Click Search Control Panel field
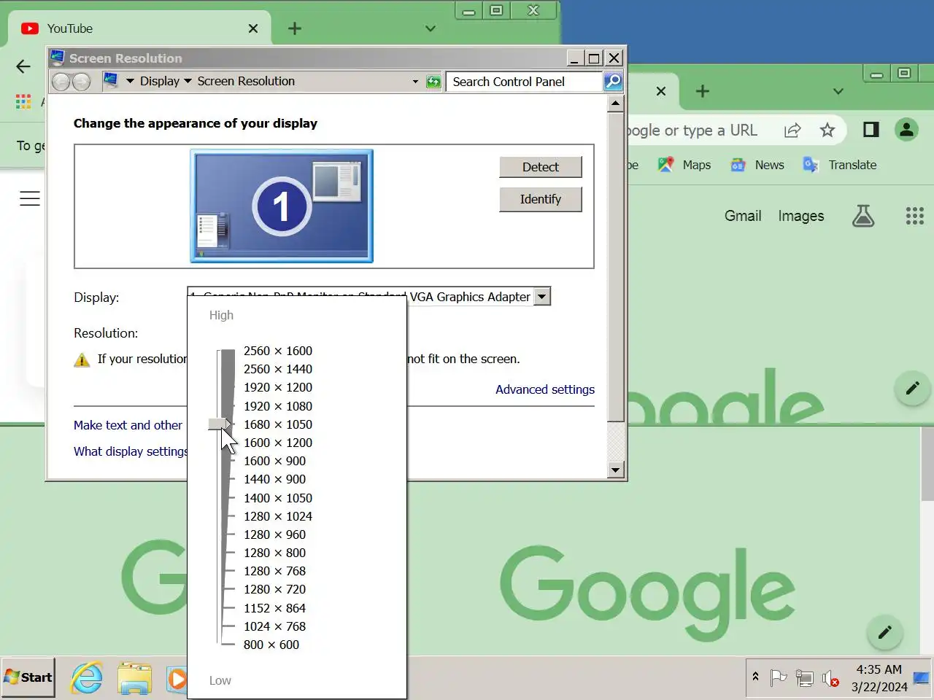934x700 pixels. tap(524, 82)
